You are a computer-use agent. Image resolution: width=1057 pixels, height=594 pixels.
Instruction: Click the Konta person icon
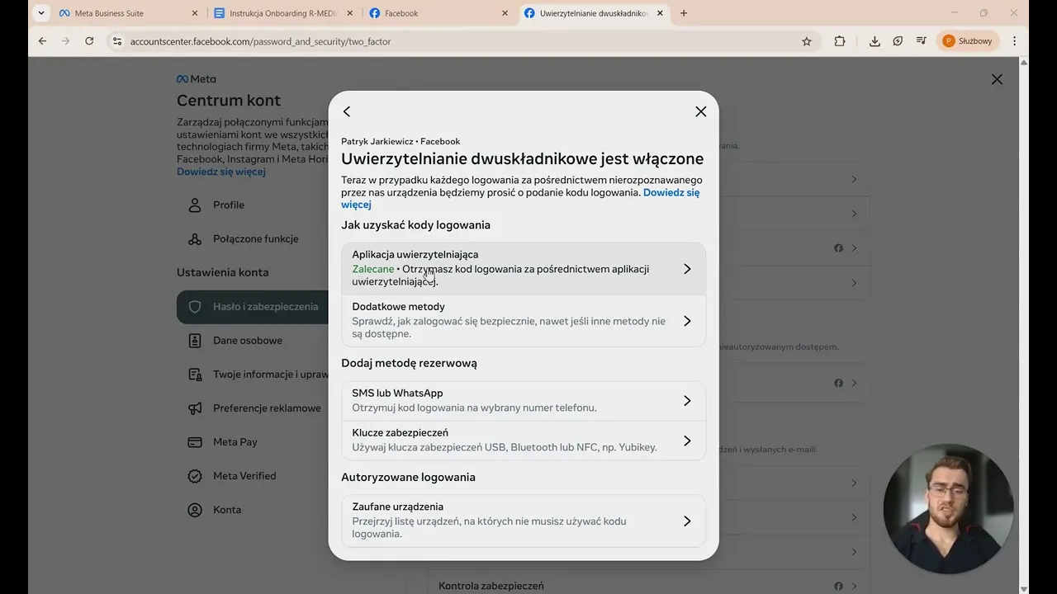[x=195, y=510]
